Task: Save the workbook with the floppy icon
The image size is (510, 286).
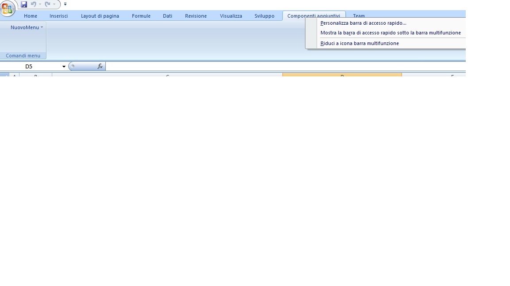Action: (x=24, y=4)
